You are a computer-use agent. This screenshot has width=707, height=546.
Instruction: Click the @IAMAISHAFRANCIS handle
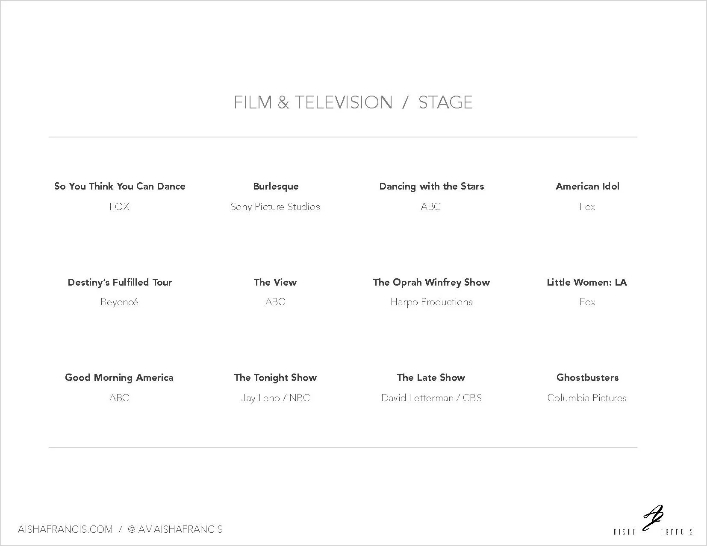(x=175, y=529)
